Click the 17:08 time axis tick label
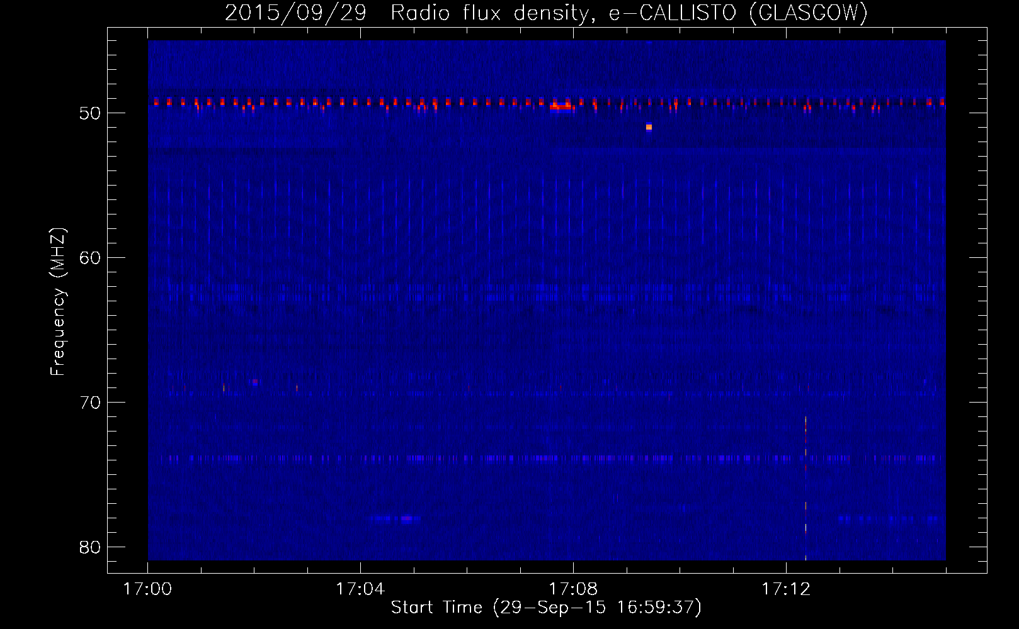Viewport: 1019px width, 629px height. [x=573, y=589]
